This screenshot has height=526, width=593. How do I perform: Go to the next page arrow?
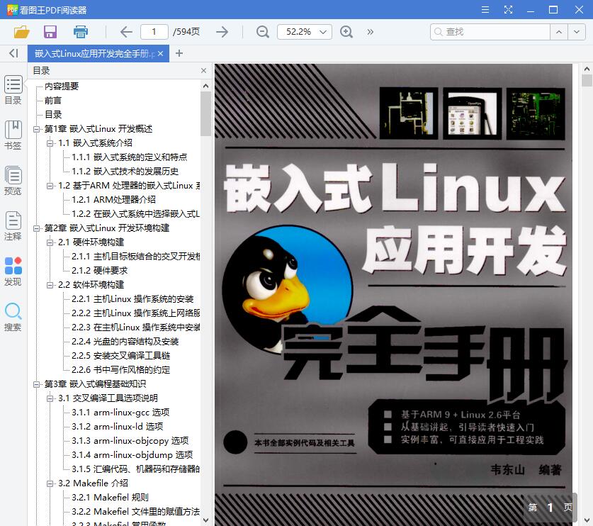[x=222, y=32]
